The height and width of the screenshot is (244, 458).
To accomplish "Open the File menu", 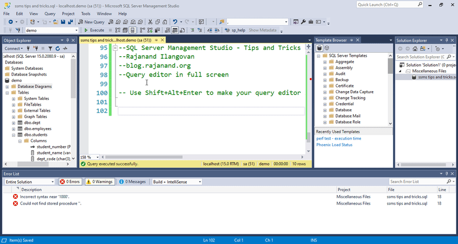I will (6, 14).
